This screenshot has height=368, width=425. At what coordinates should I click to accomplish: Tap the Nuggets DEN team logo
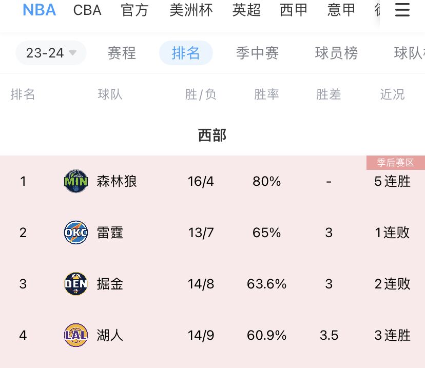pyautogui.click(x=76, y=284)
